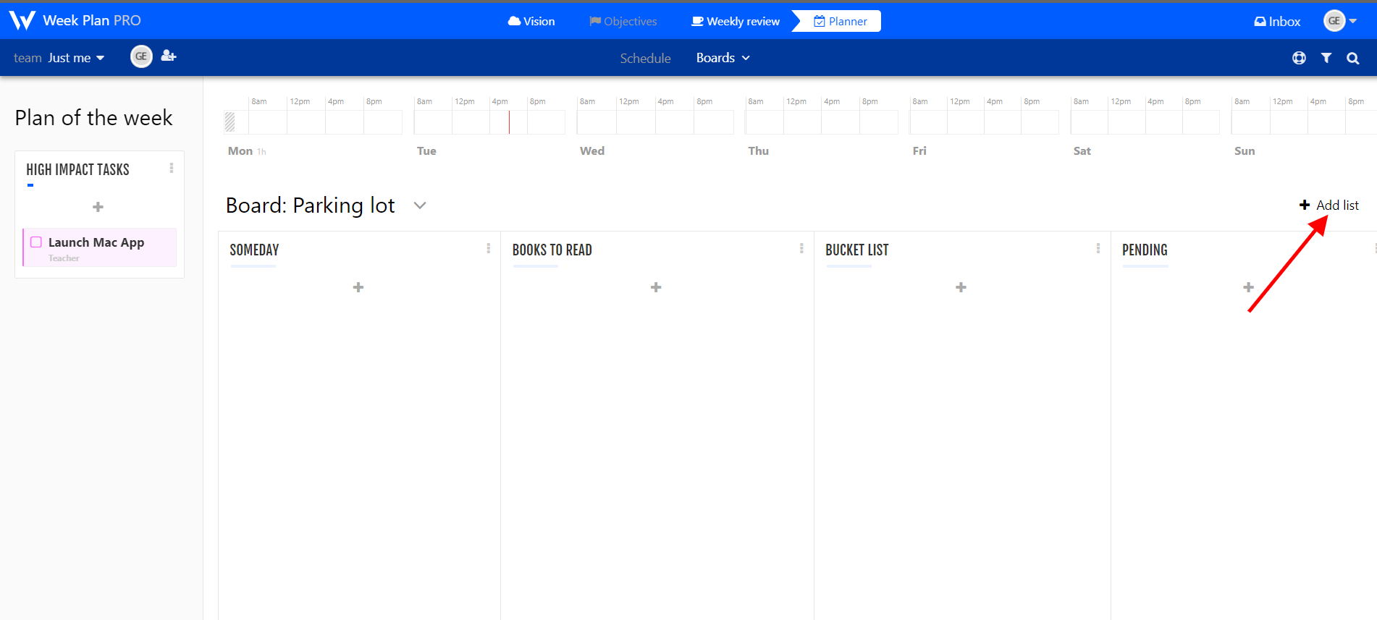Click Monday's 8am timeline slot

(x=268, y=122)
